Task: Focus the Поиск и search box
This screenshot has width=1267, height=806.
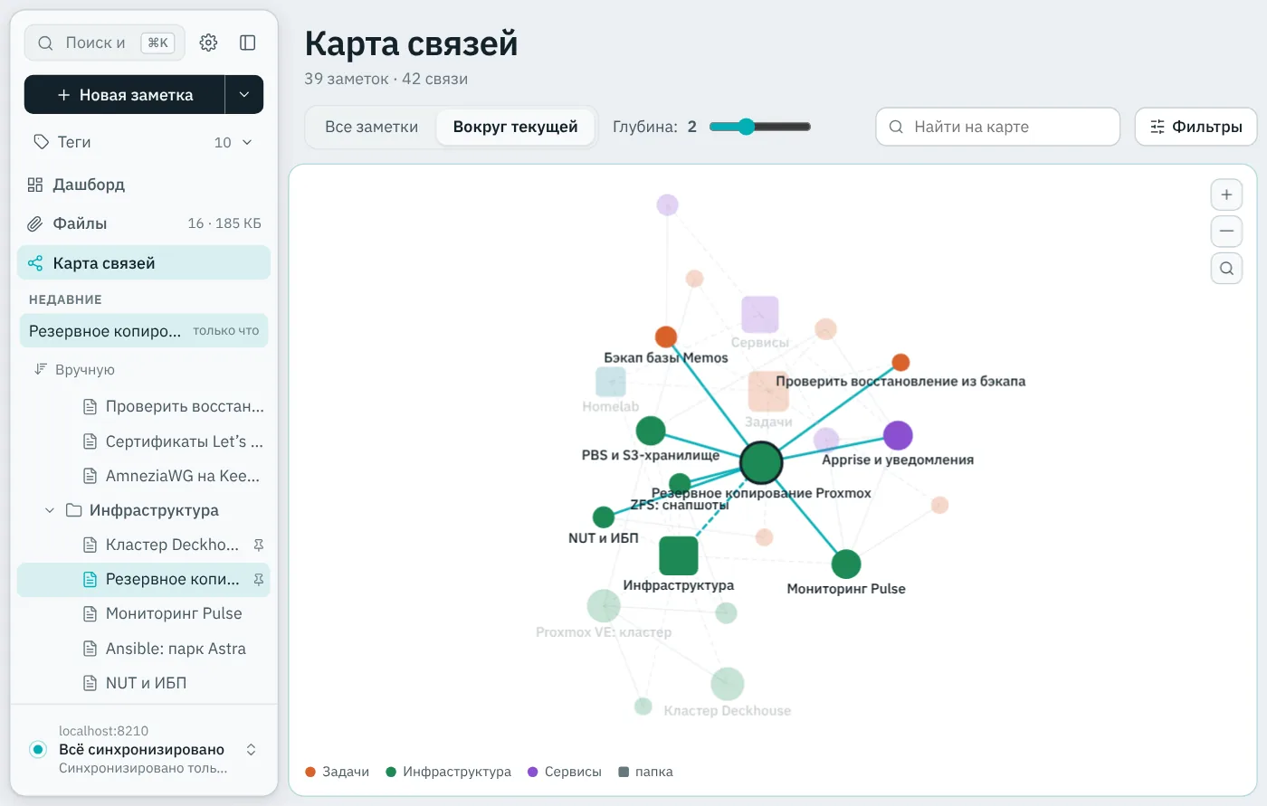Action: (104, 43)
